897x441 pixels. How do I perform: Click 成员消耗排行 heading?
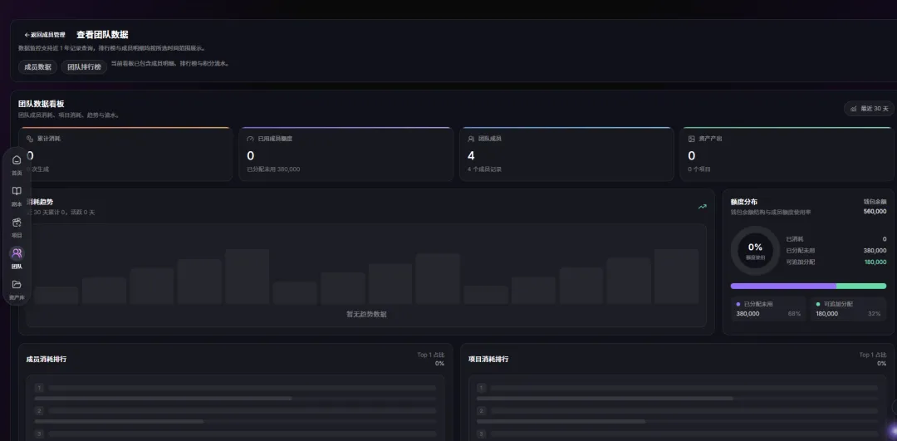click(x=47, y=360)
